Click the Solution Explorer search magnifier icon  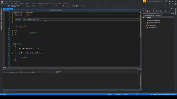click(x=172, y=13)
